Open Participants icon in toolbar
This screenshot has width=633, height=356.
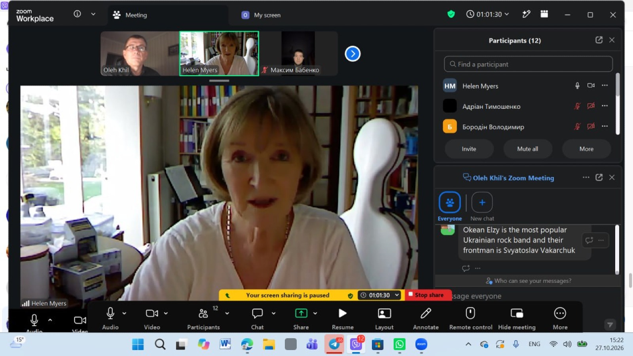pos(203,313)
